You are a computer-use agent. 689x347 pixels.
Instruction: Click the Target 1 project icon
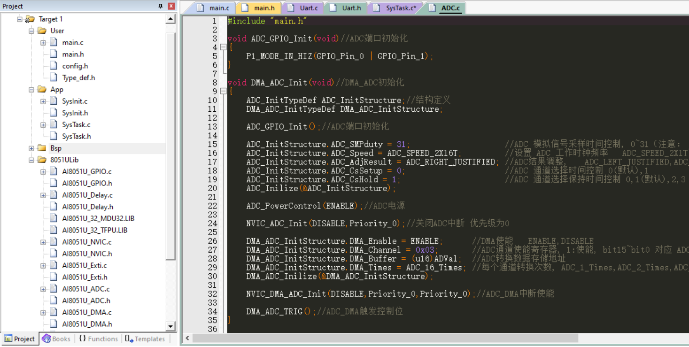[x=30, y=19]
